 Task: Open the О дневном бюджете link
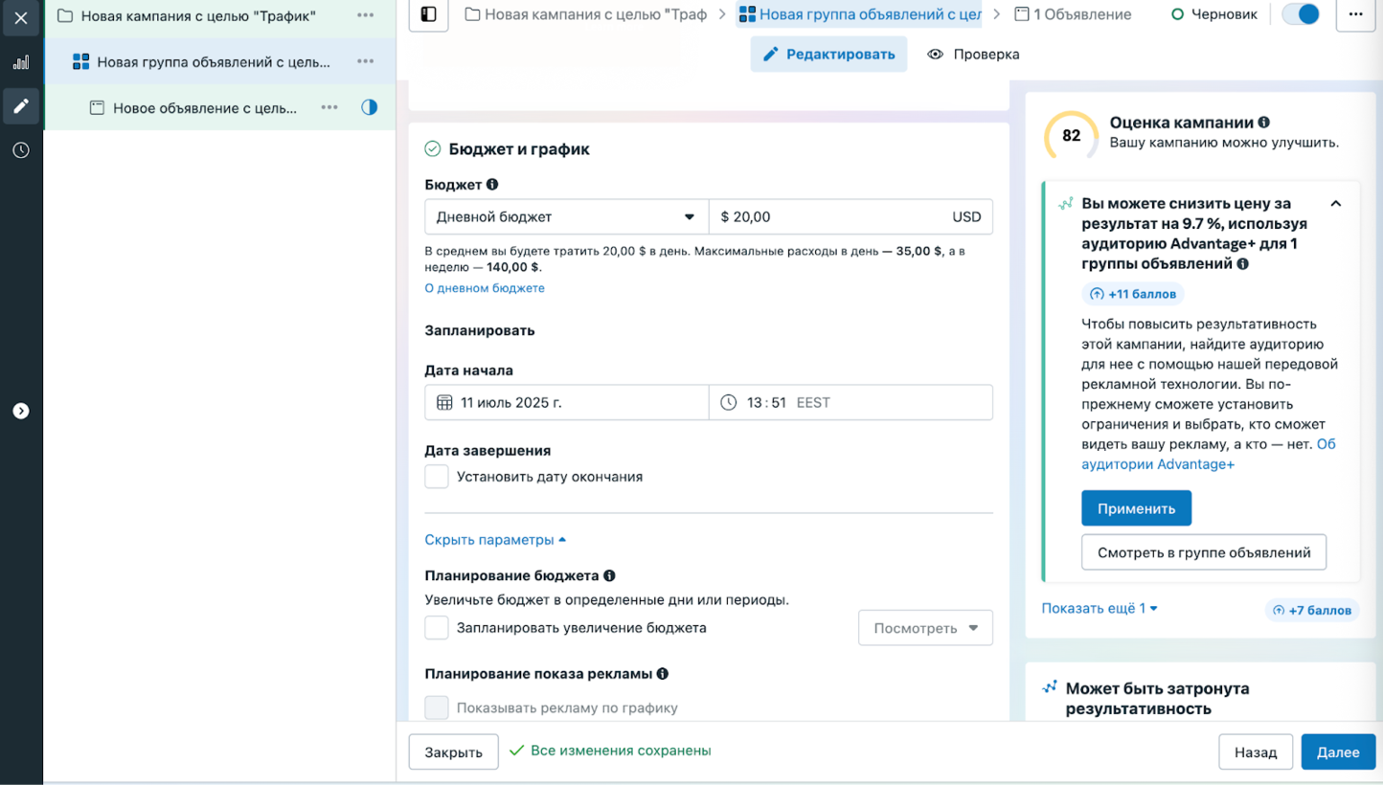pos(485,287)
